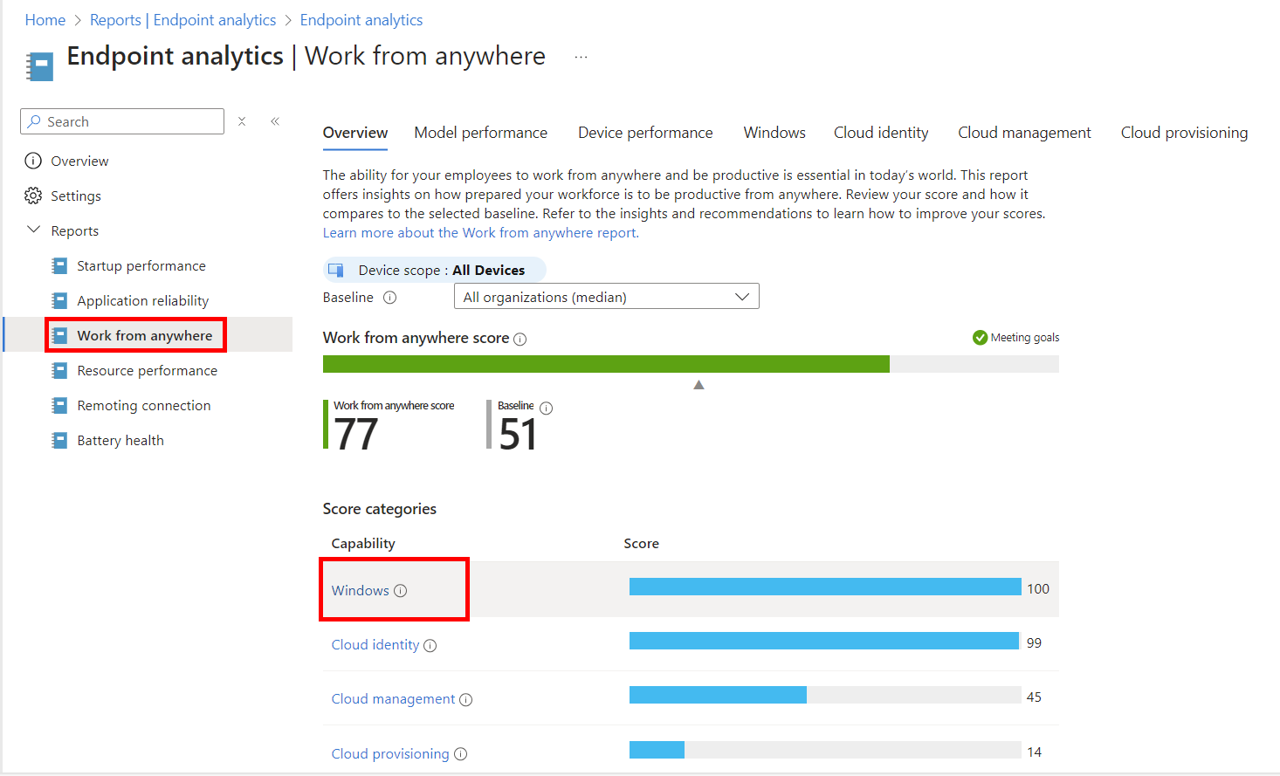Click the Device scope All Devices pill
The height and width of the screenshot is (776, 1280).
[435, 270]
